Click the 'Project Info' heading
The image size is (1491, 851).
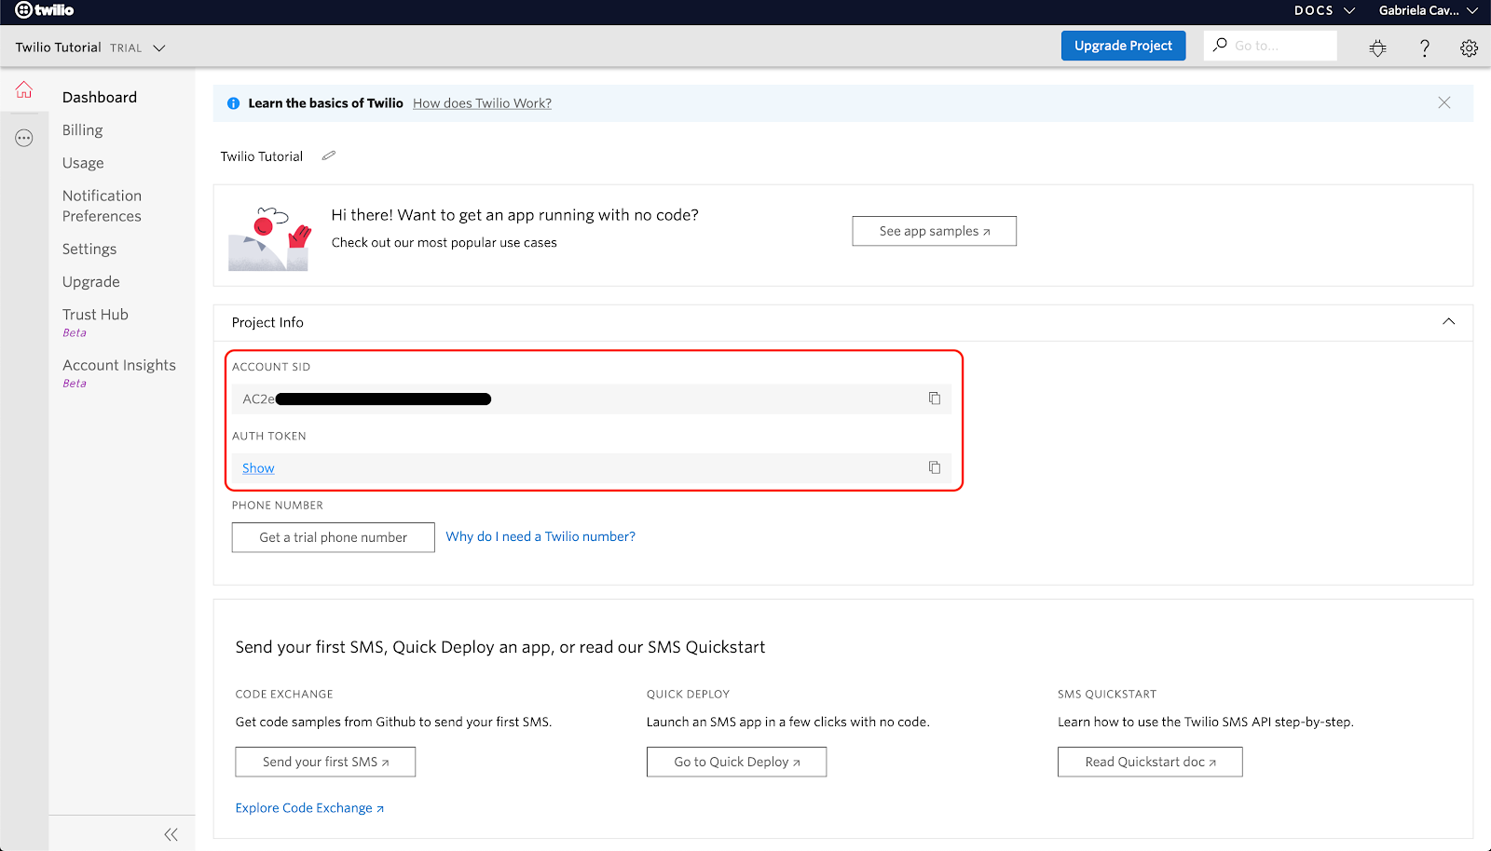267,322
